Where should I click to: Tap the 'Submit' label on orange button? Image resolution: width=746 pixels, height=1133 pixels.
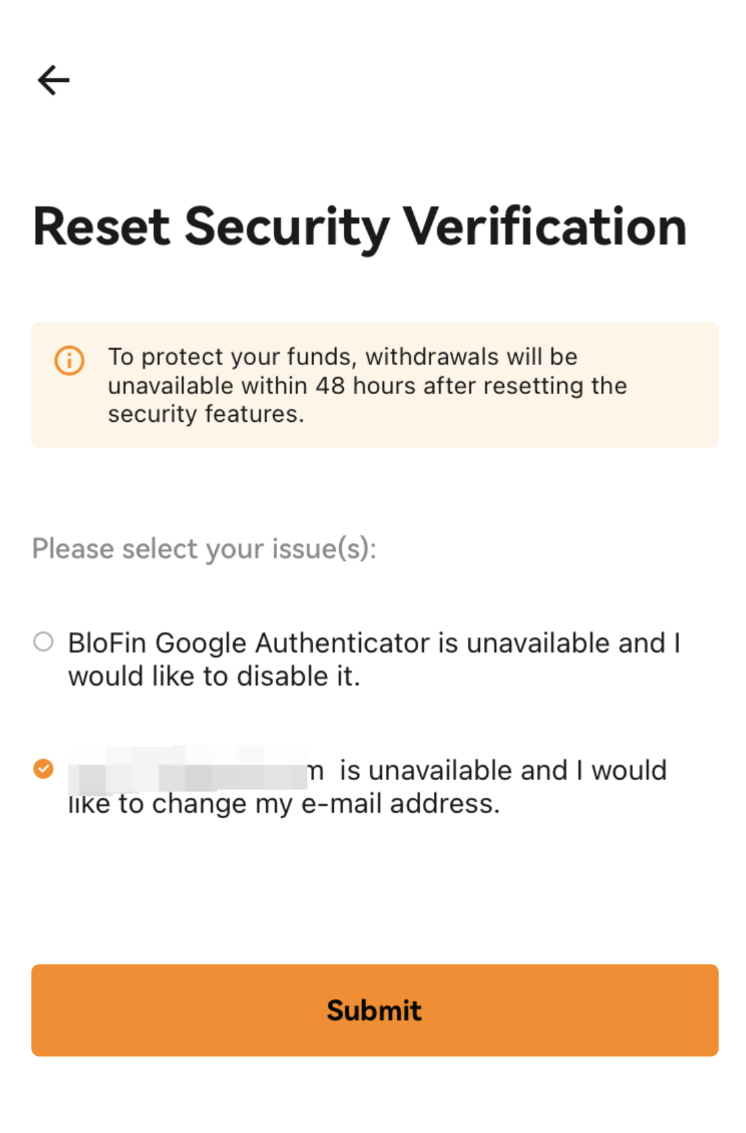[374, 1011]
